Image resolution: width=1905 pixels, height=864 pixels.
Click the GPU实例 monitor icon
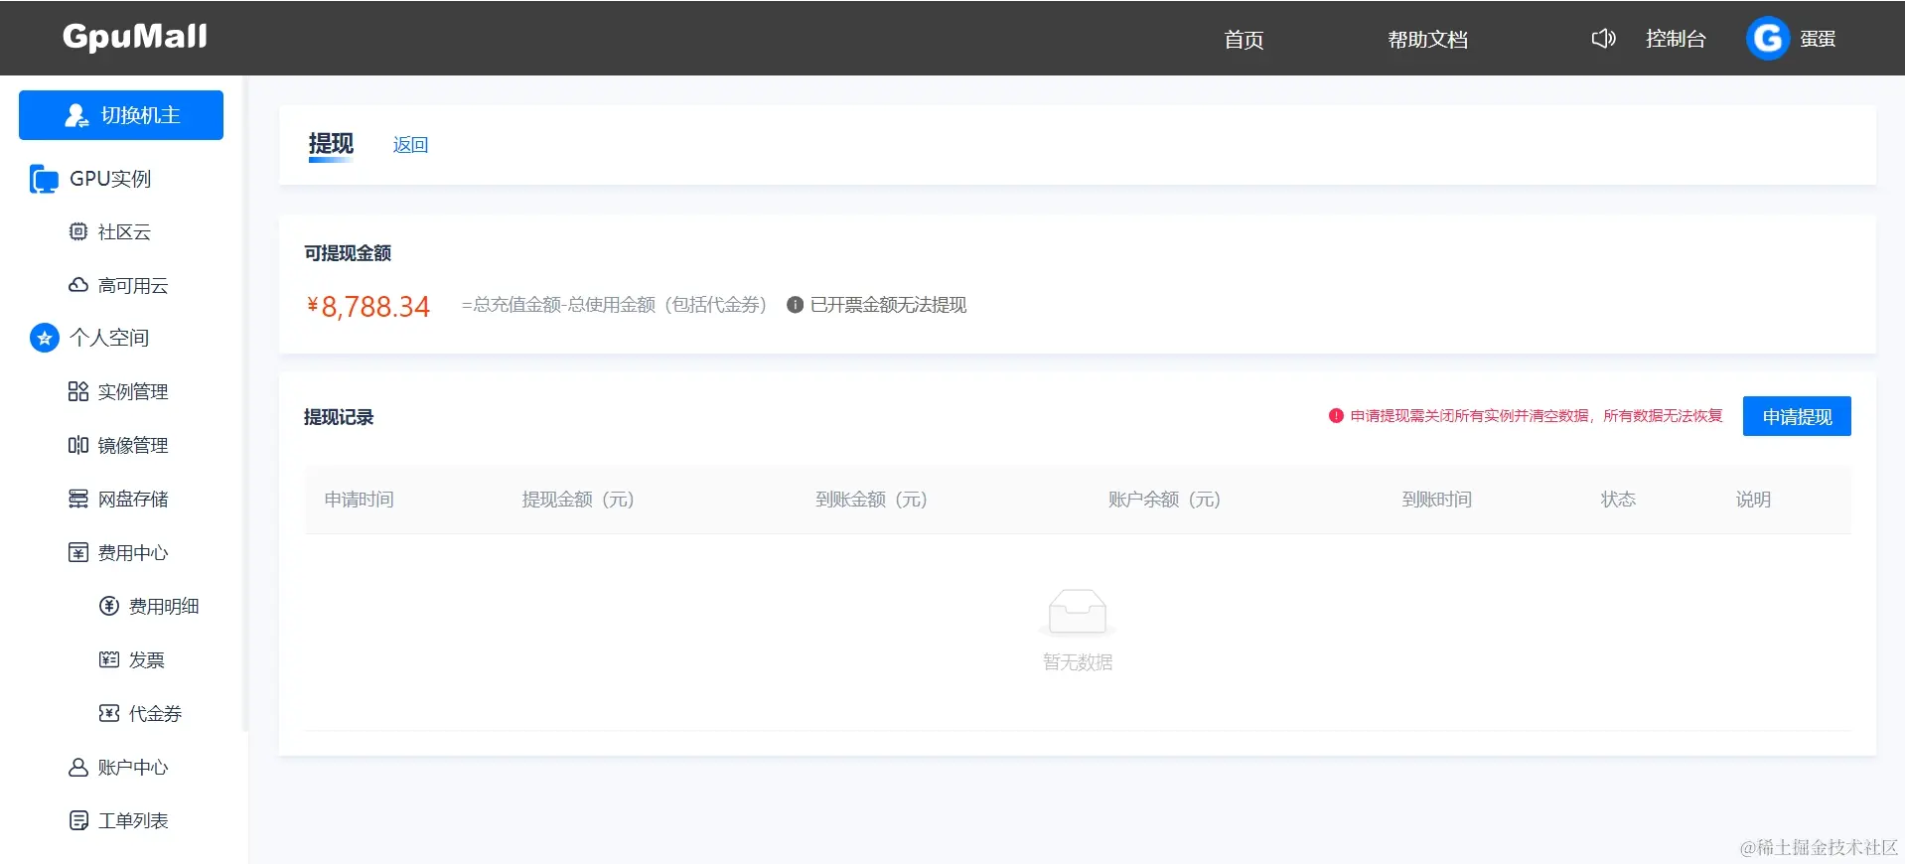pyautogui.click(x=44, y=179)
